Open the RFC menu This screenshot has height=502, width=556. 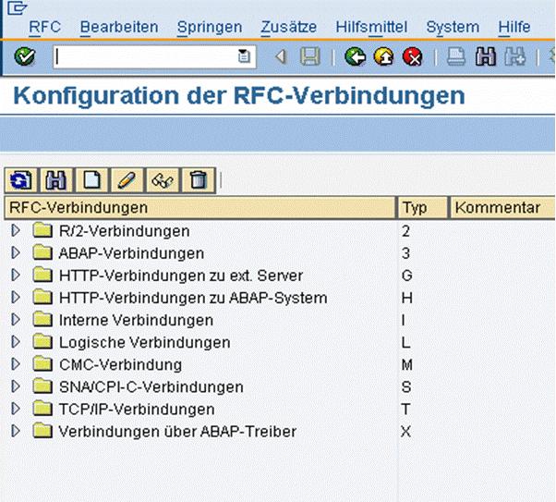[x=45, y=27]
